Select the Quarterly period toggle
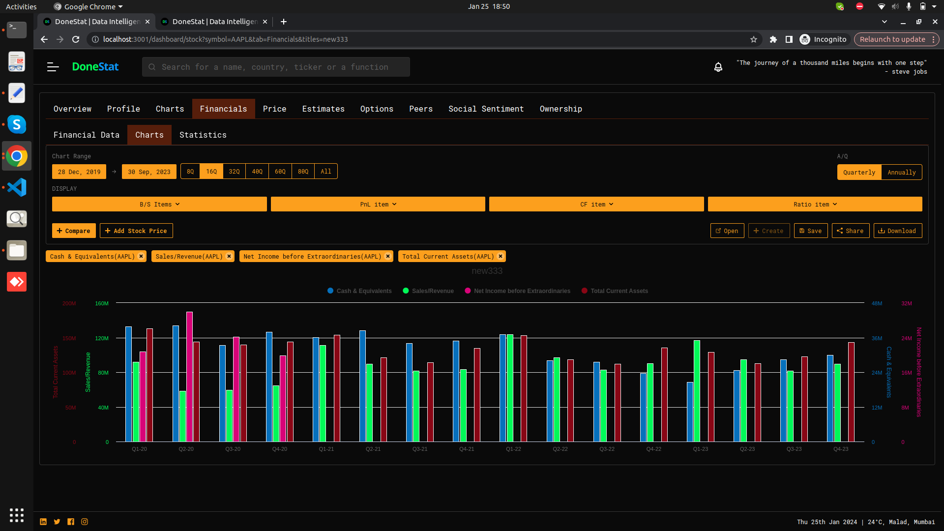 [x=859, y=172]
